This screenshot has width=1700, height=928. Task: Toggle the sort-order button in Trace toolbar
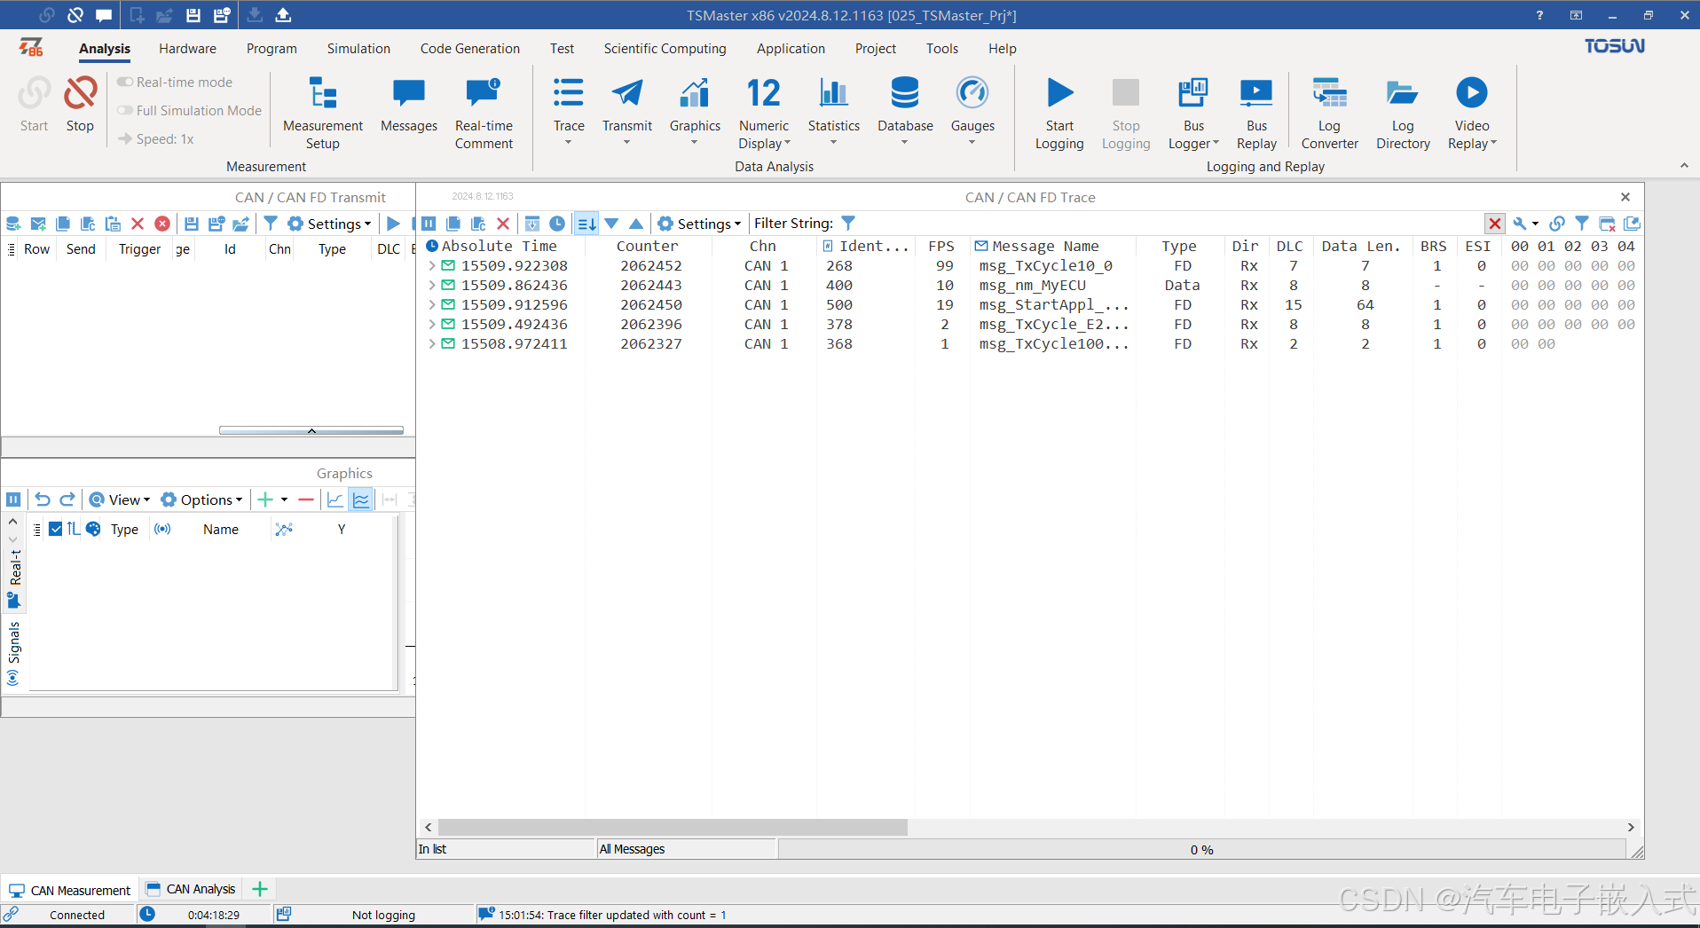tap(586, 224)
